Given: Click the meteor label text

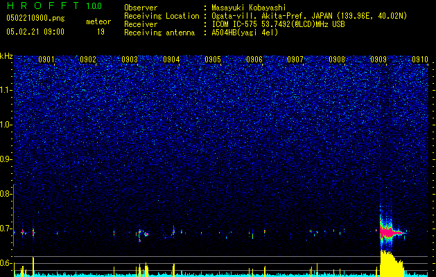Looking at the screenshot, I should pos(98,21).
